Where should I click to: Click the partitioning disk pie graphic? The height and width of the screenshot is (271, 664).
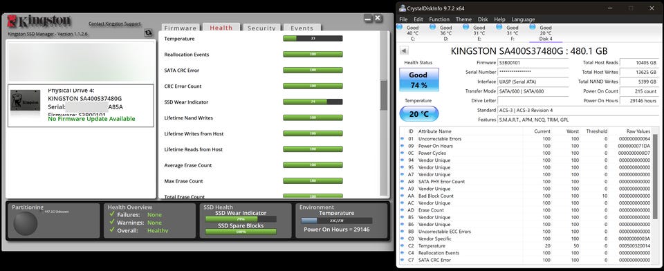coord(26,223)
